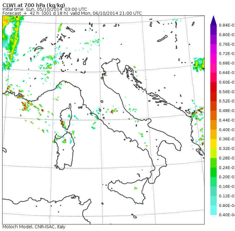The height and width of the screenshot is (231, 235).
Task: Click the 0.20E-03 scale label
Action: 227,177
